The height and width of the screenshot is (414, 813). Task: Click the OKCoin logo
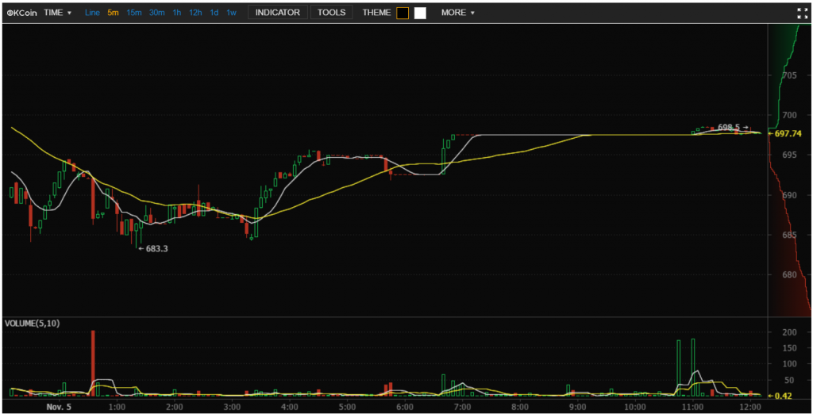click(x=21, y=13)
